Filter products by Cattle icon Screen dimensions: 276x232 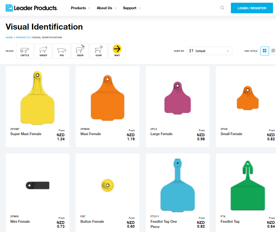pyautogui.click(x=25, y=51)
